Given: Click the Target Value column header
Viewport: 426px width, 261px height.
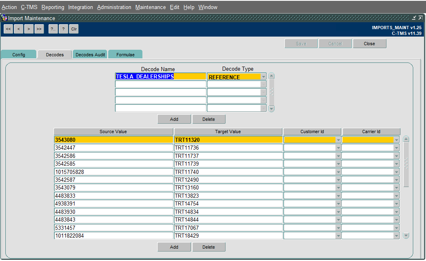Looking at the screenshot, I should click(x=228, y=132).
